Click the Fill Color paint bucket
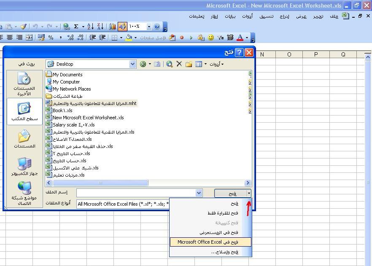Image resolution: width=372 pixels, height=266 pixels. 129,38
